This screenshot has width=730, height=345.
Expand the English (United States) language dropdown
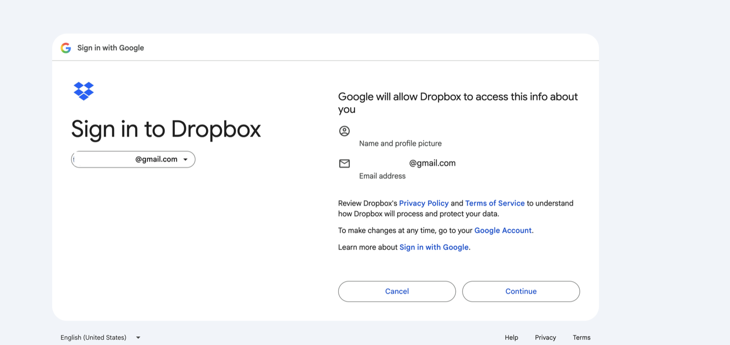point(100,337)
